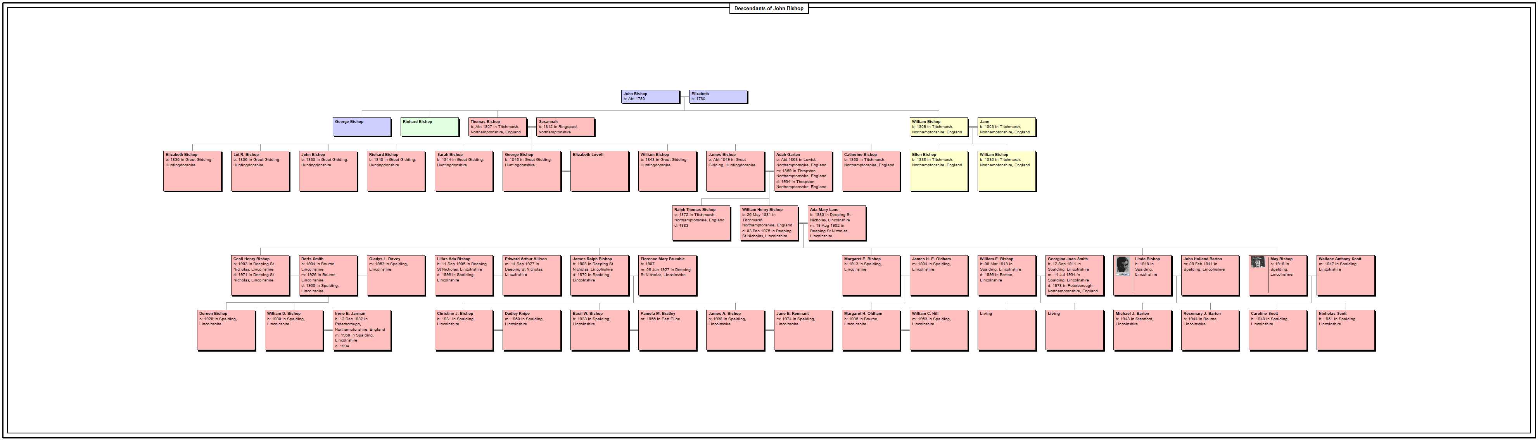Viewport: 1538px width, 440px height.
Task: Click the Susannah box born in Ringstead
Action: pyautogui.click(x=565, y=126)
